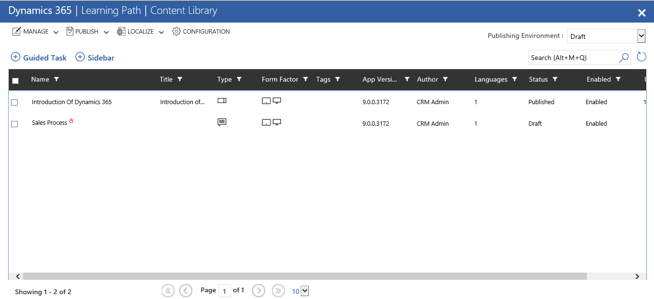Open the page size dropdown showing 10
The width and height of the screenshot is (654, 299).
point(304,291)
